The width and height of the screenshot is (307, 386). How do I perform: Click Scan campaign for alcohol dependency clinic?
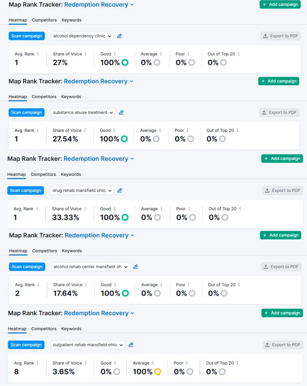pyautogui.click(x=26, y=36)
